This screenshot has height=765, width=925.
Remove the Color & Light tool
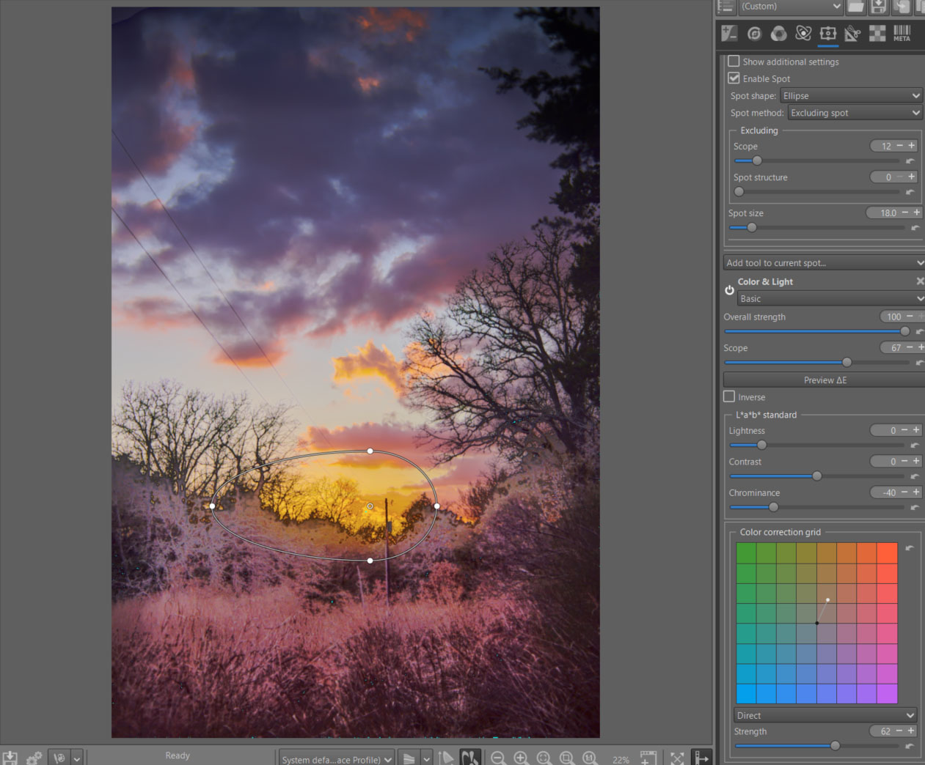point(920,281)
